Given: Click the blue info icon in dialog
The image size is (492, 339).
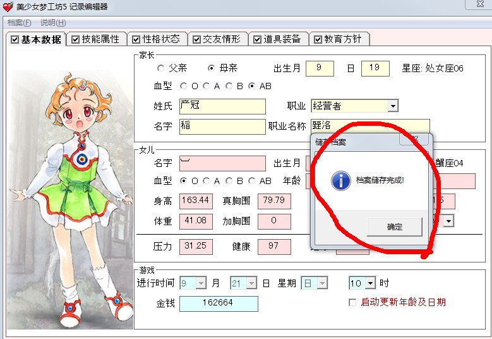Looking at the screenshot, I should 341,181.
